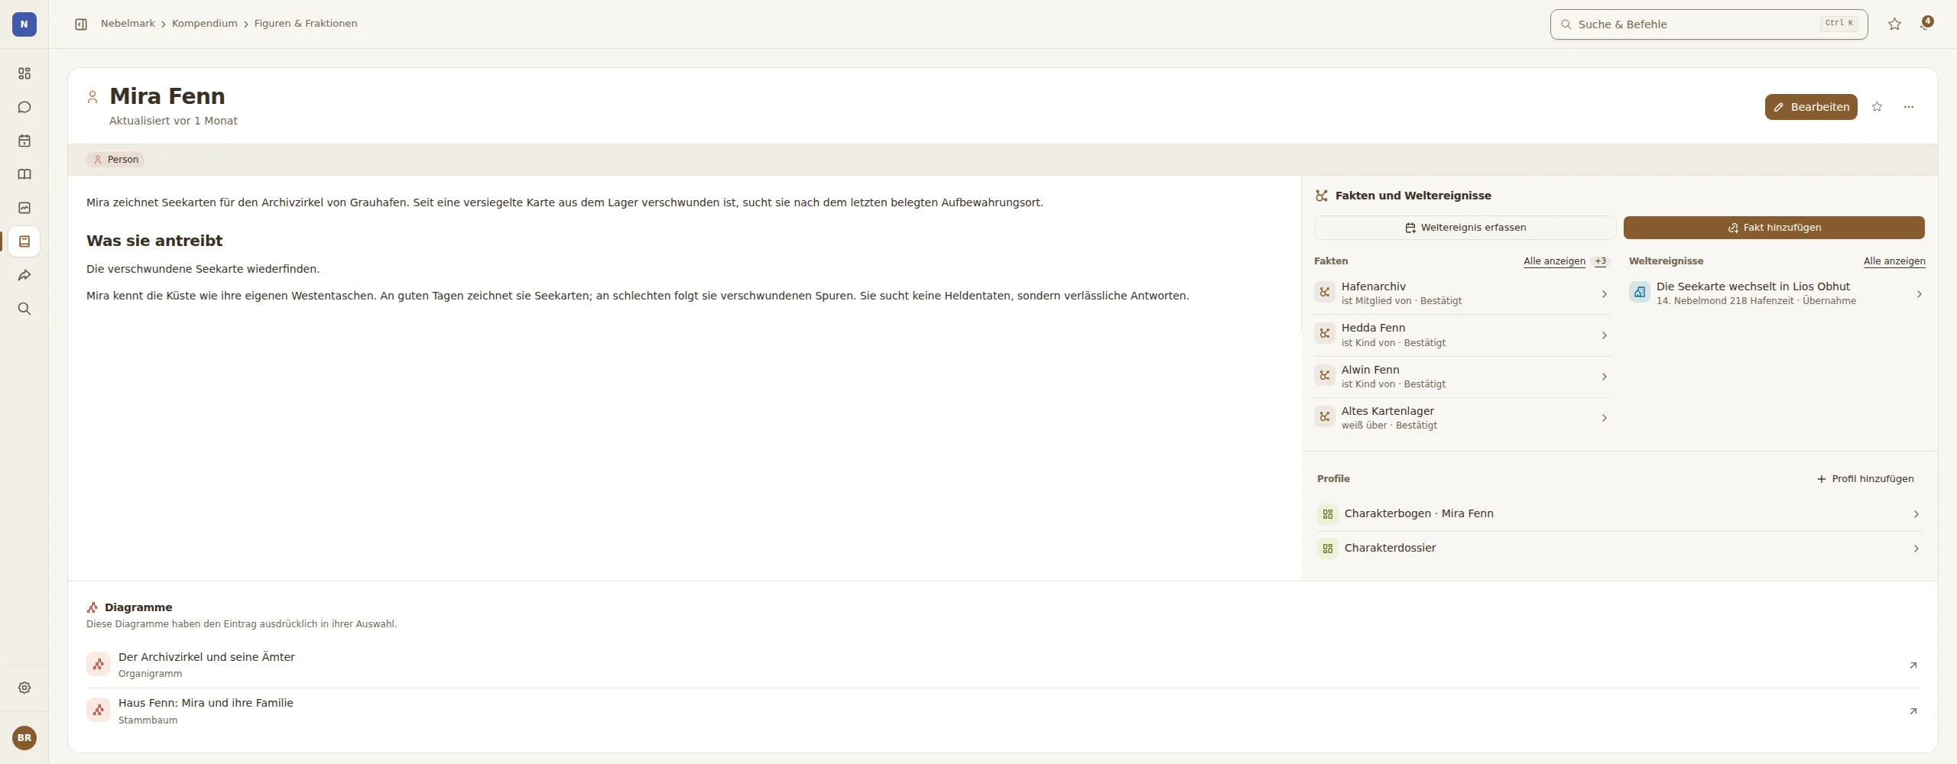Click the Nebelmark workspace logo
The image size is (1957, 764).
point(24,24)
